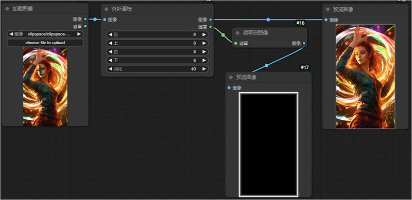The width and height of the screenshot is (412, 200).
Task: Select next image file with right arrow
Action: click(79, 34)
